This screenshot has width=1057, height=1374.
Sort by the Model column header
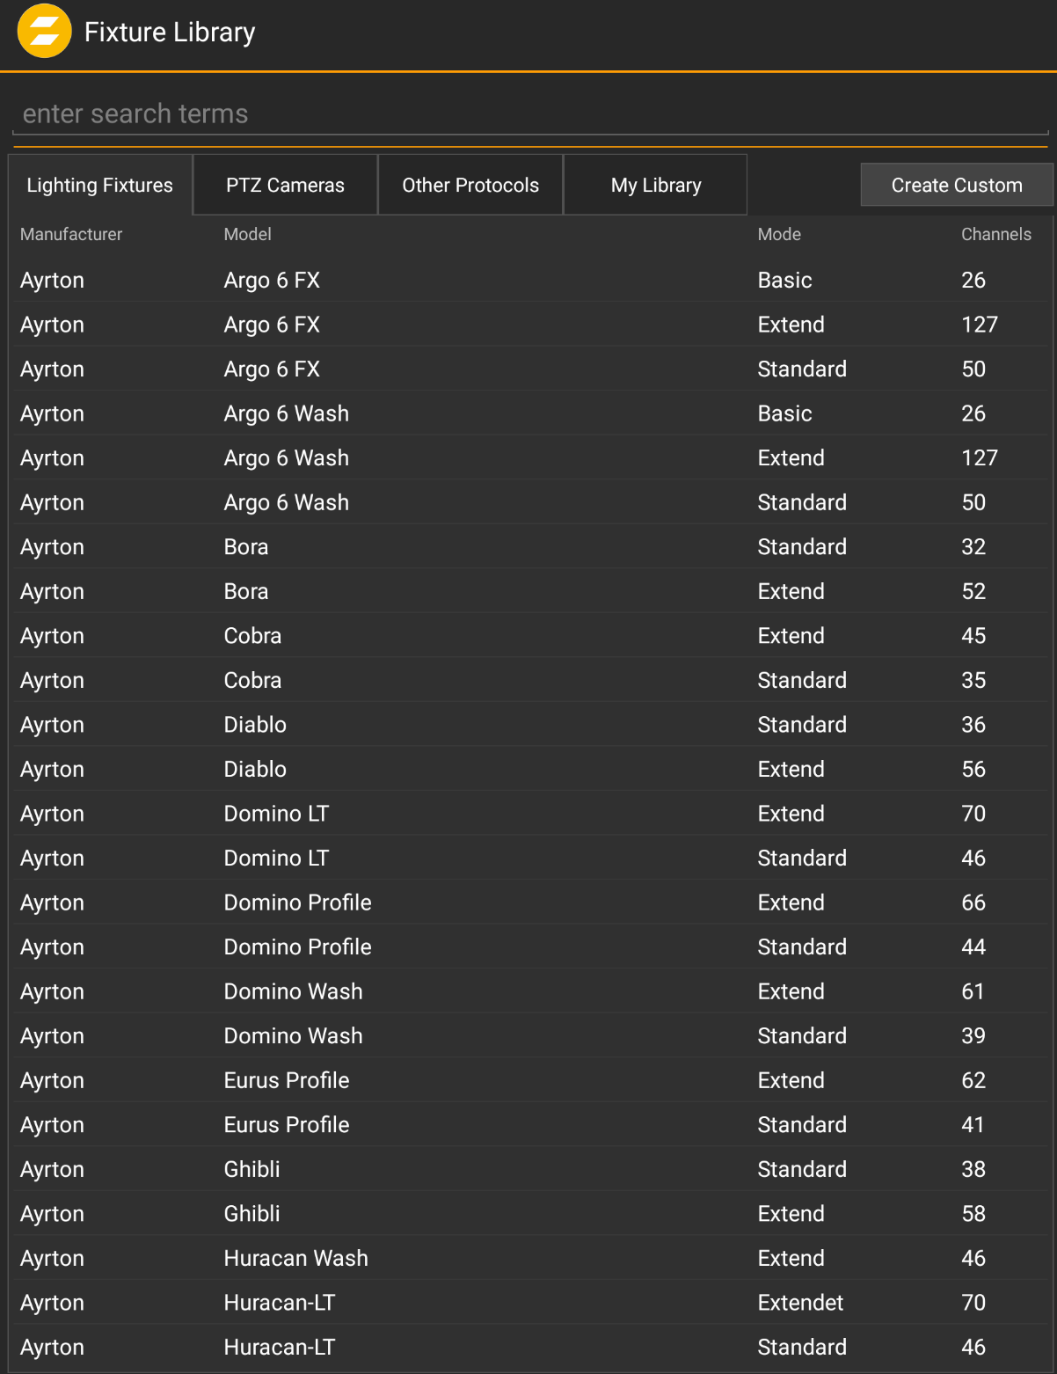coord(247,234)
